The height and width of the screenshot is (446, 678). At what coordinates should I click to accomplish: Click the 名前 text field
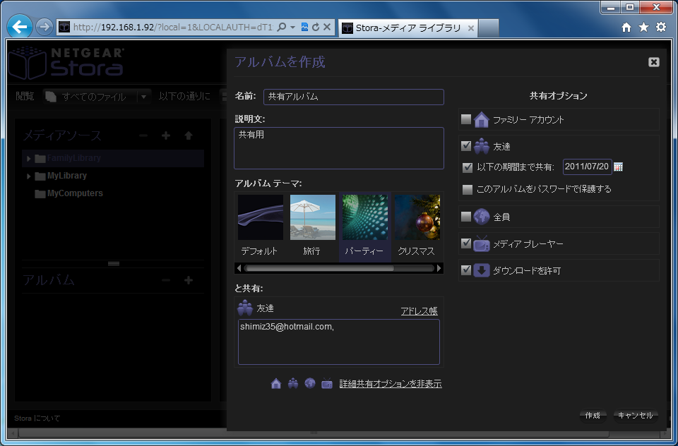coord(353,97)
